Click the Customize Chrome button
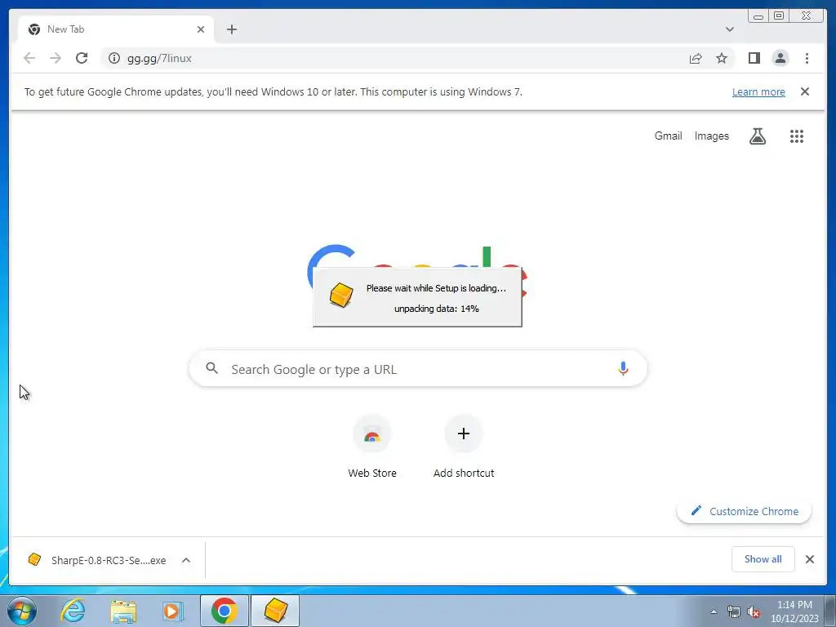This screenshot has width=836, height=627. click(745, 511)
